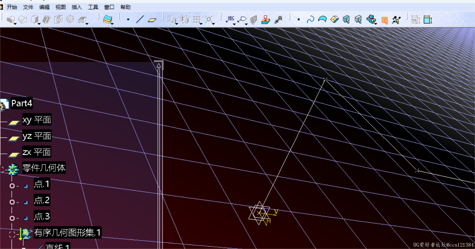Select Part4 in the specification tree
Viewport: 475px width, 249px height.
pos(22,103)
